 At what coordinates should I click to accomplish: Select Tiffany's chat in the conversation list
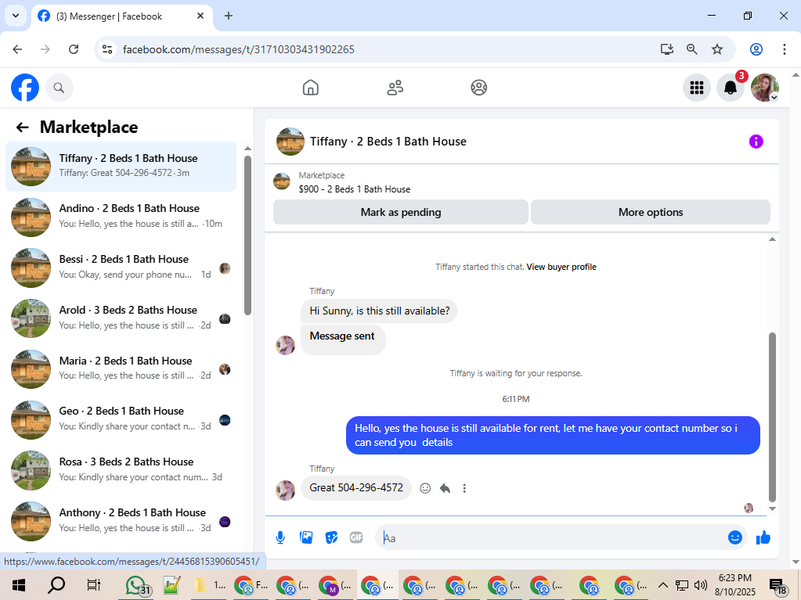pyautogui.click(x=121, y=167)
